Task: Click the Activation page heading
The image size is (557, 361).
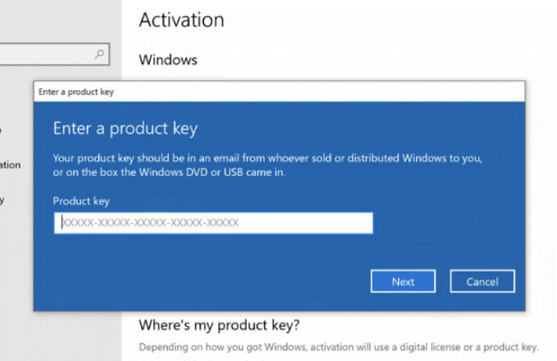Action: 181,20
